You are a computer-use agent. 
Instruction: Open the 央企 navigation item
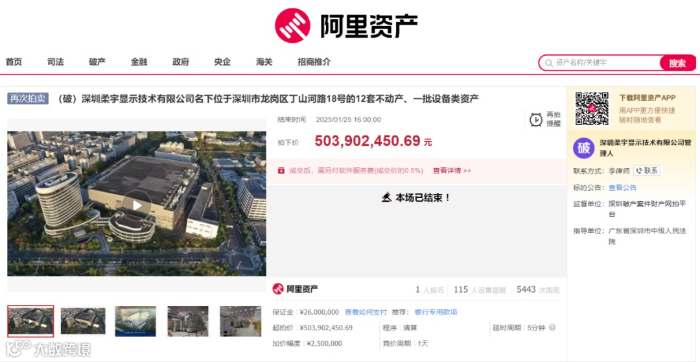click(x=222, y=62)
